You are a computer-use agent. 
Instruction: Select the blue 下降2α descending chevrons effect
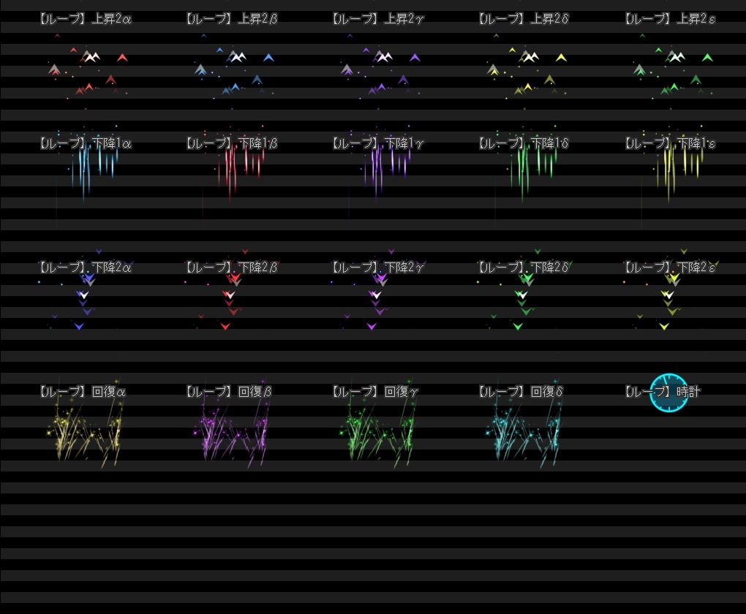pos(84,292)
